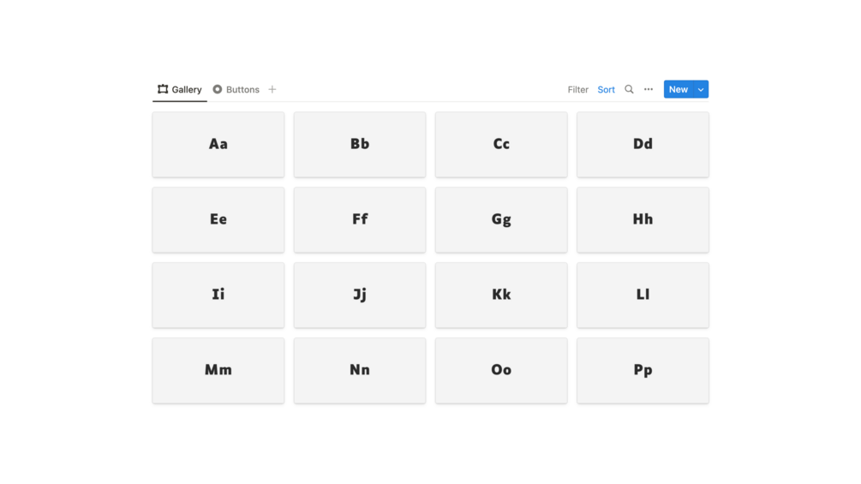Screen dimensions: 861x484
Task: Open the Gg gallery card
Action: point(501,220)
